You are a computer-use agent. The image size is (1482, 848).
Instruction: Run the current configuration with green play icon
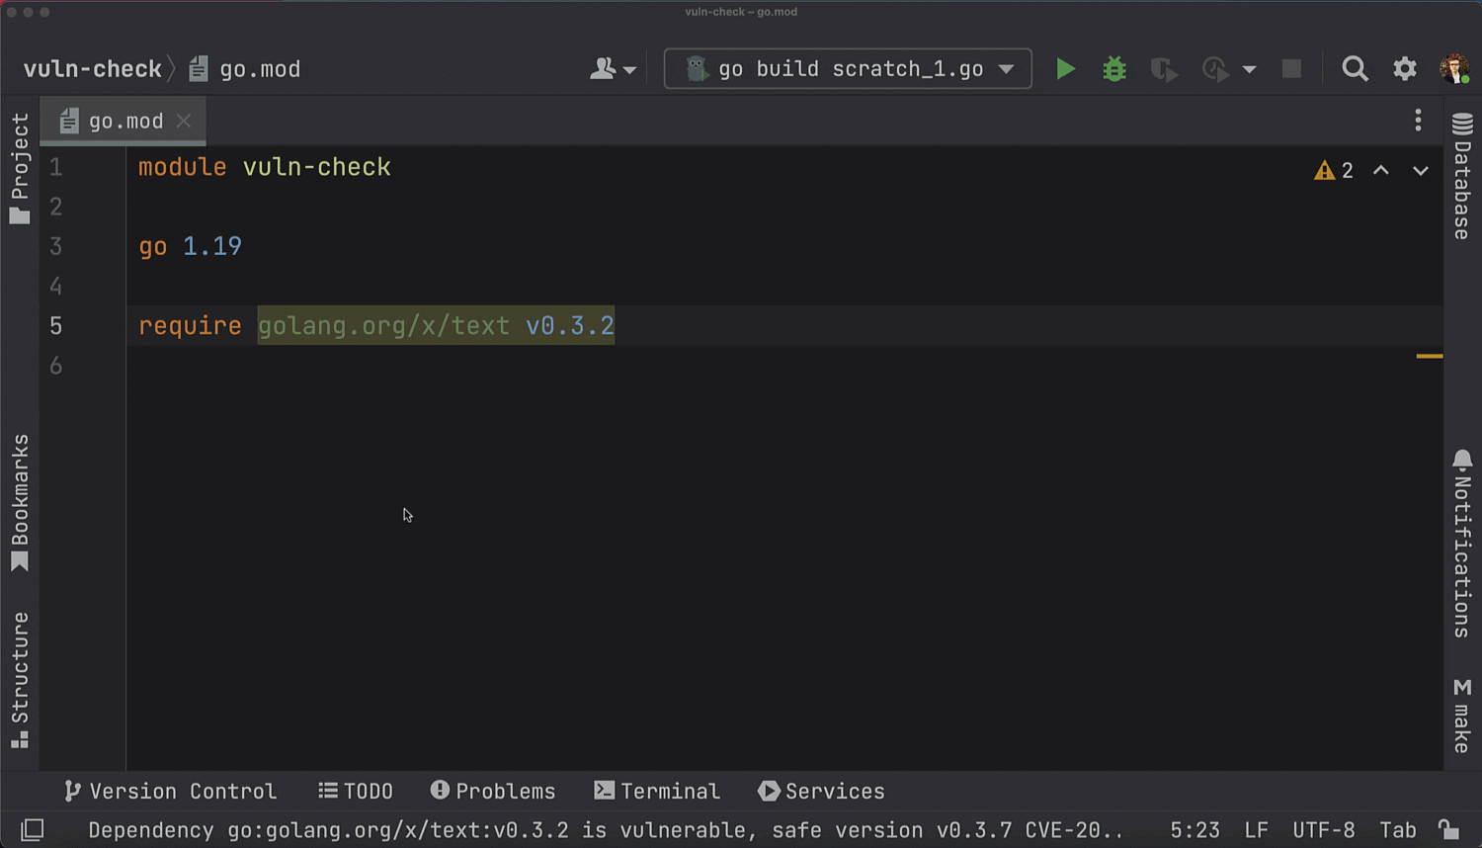pos(1065,69)
